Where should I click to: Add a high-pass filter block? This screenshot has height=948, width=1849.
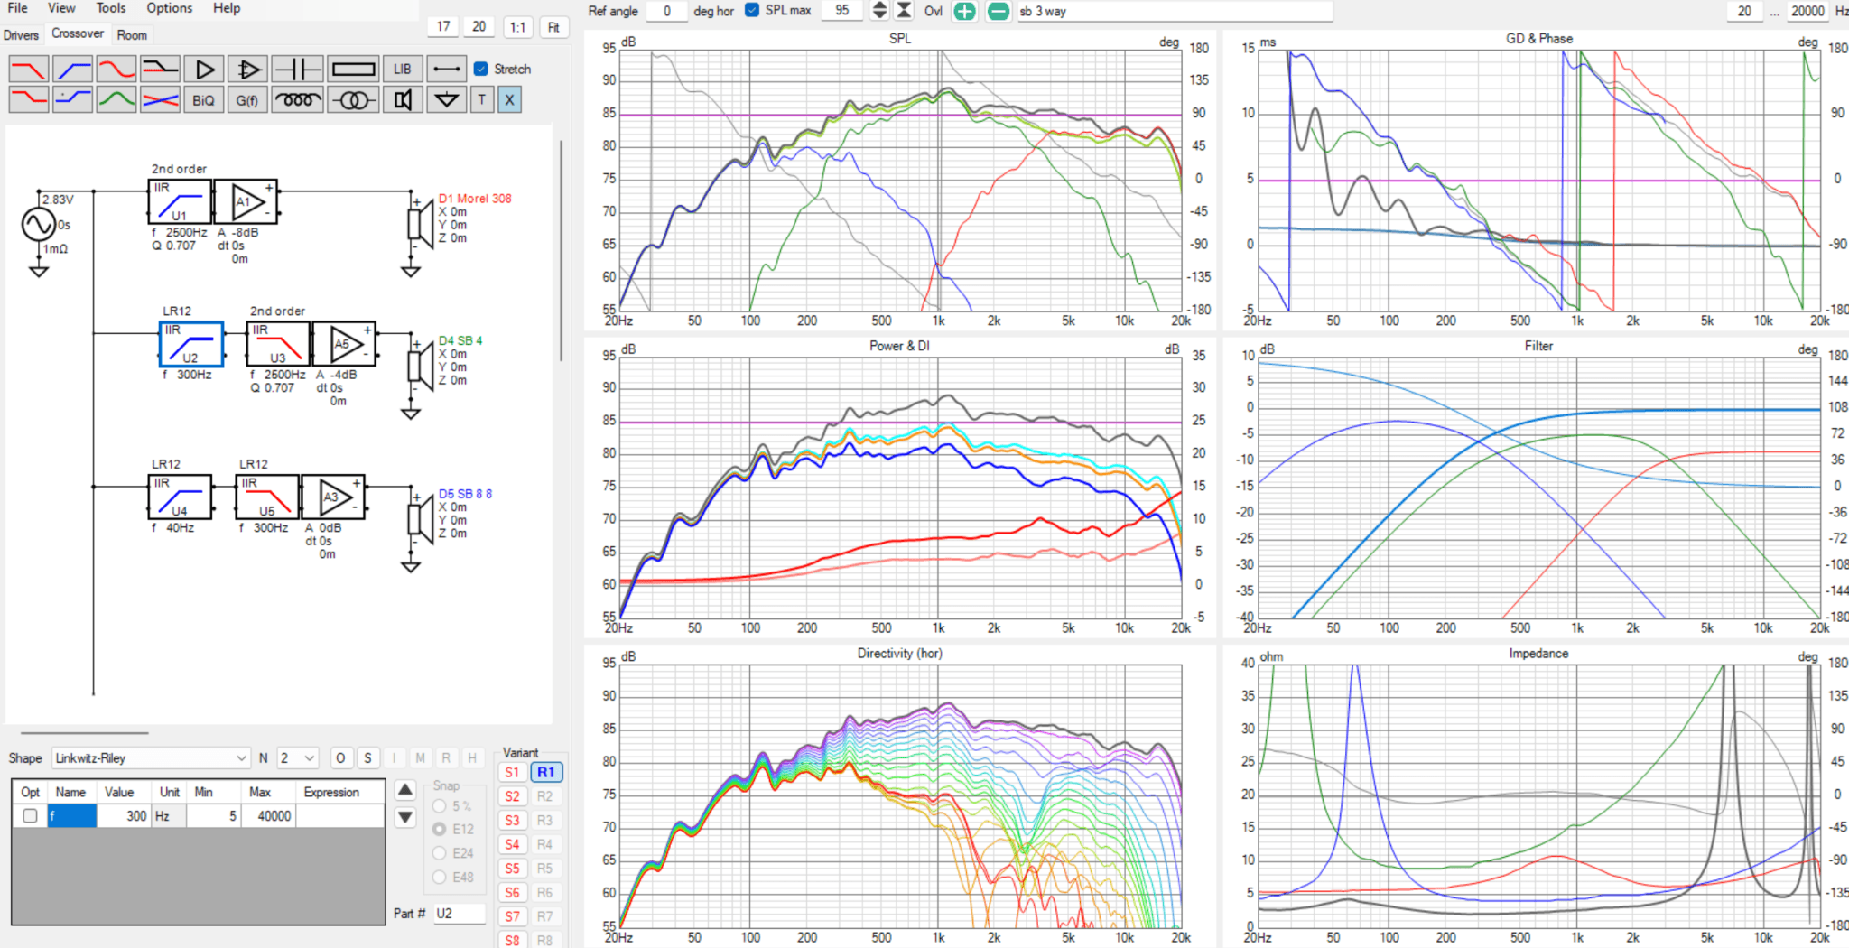[72, 70]
